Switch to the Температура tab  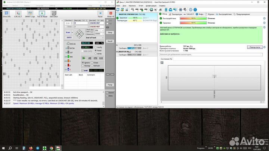[176, 14]
